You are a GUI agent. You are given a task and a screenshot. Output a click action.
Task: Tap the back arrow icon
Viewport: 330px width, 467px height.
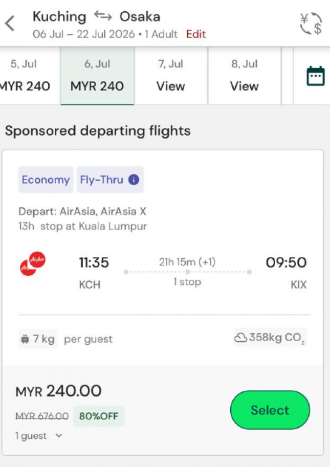pos(10,24)
